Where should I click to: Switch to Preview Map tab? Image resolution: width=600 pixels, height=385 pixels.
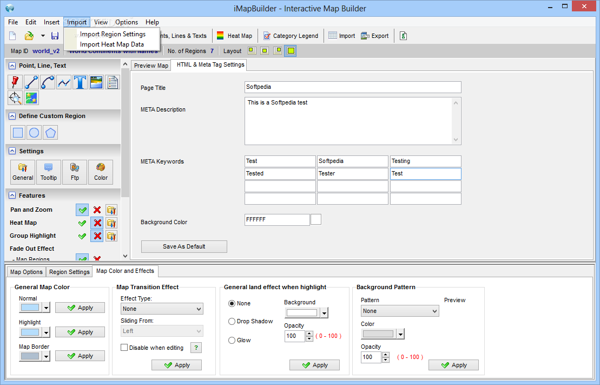(x=151, y=66)
